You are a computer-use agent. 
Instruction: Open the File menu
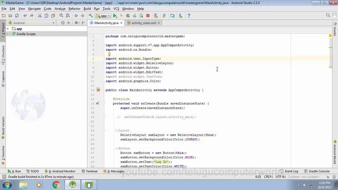pos(4,9)
